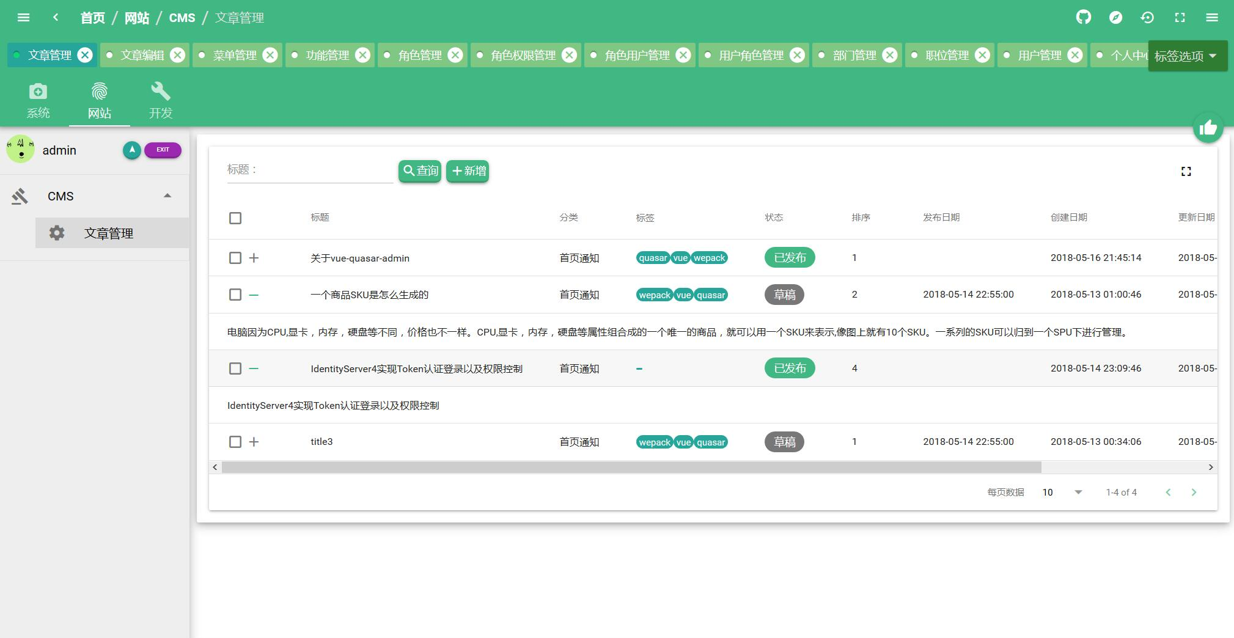Screen dimensions: 1234x638
Task: Open the rows-per-page dropdown
Action: pyautogui.click(x=1062, y=492)
